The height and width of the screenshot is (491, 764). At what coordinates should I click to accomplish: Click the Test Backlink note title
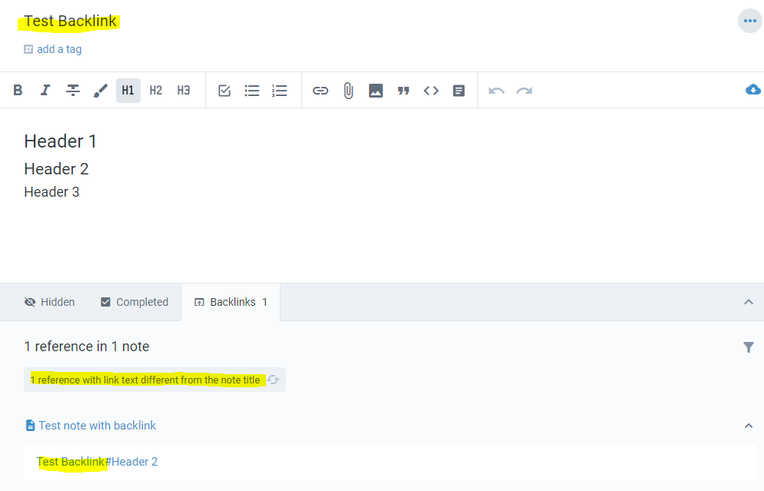click(x=70, y=22)
